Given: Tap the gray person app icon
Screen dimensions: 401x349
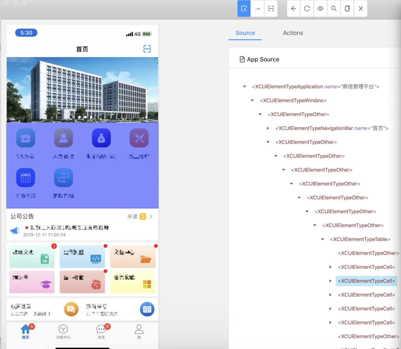Looking at the screenshot, I should (63, 138).
